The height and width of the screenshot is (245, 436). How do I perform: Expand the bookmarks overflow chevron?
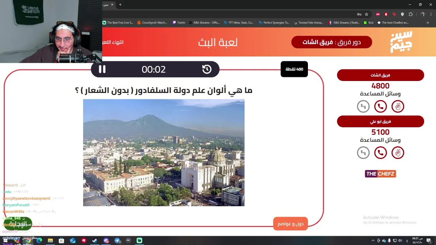coord(427,23)
